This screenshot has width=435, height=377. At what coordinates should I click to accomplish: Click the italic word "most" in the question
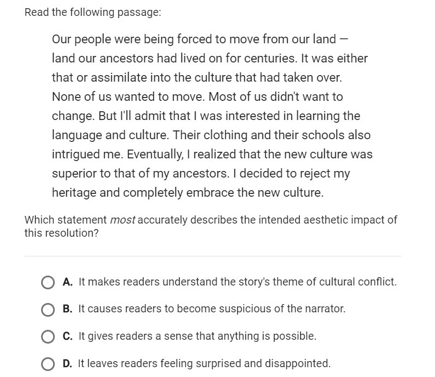click(x=122, y=220)
